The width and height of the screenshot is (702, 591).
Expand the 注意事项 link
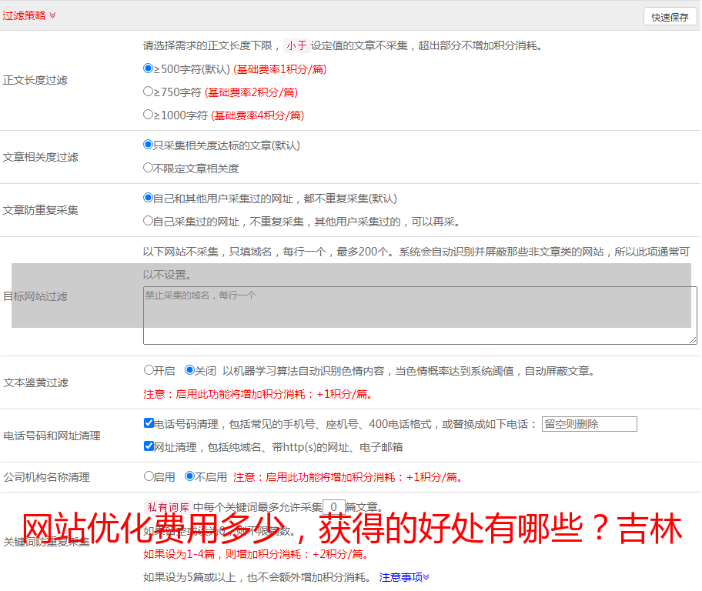[404, 577]
